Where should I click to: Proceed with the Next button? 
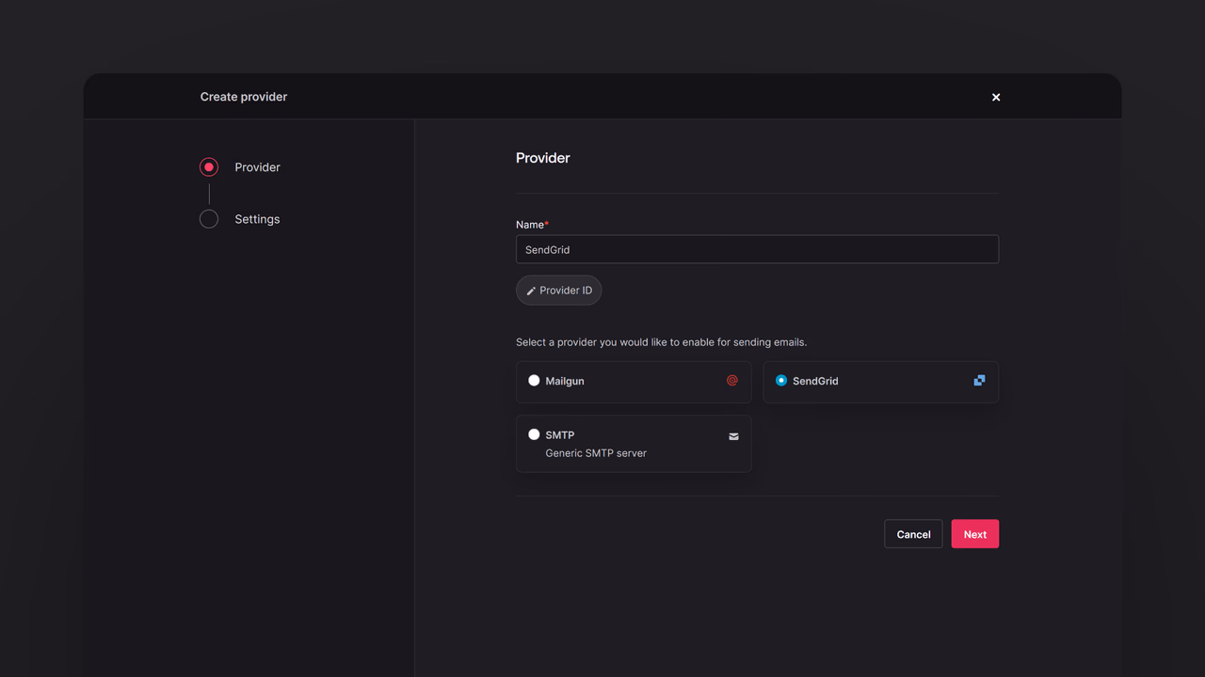click(975, 534)
